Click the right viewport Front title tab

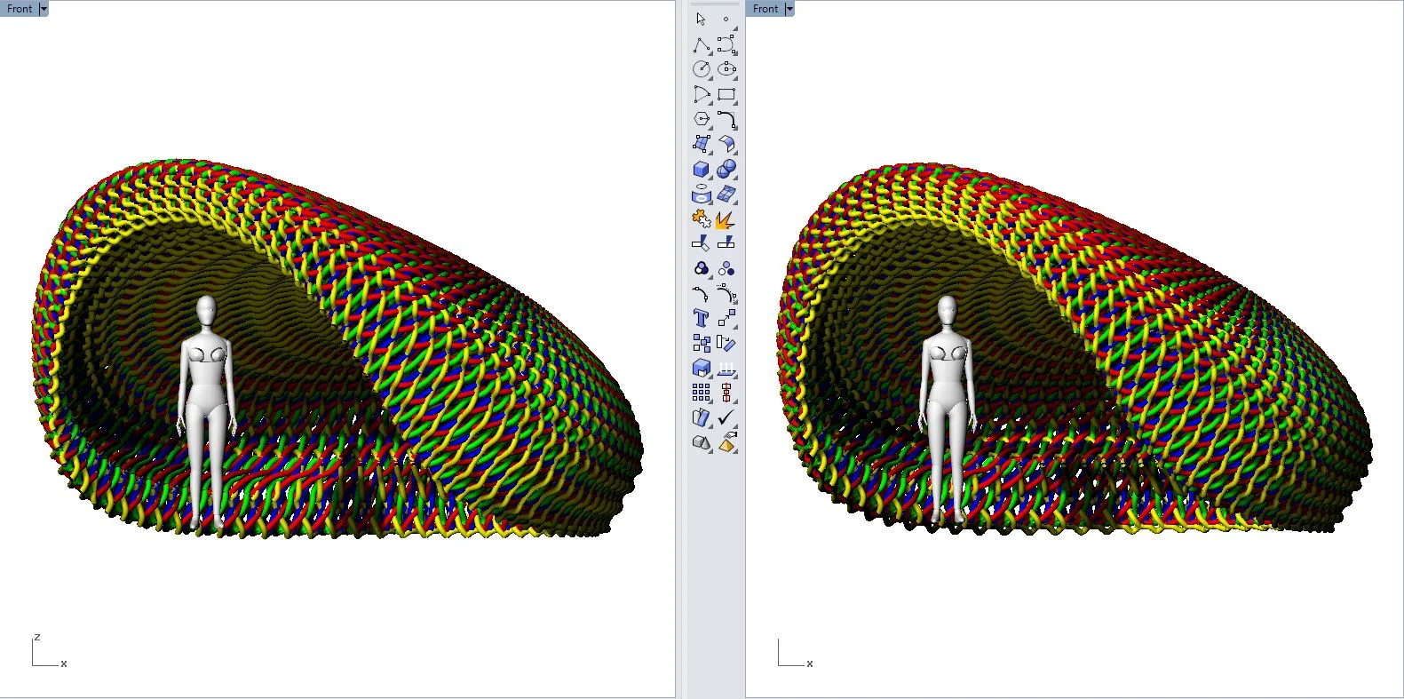(765, 9)
